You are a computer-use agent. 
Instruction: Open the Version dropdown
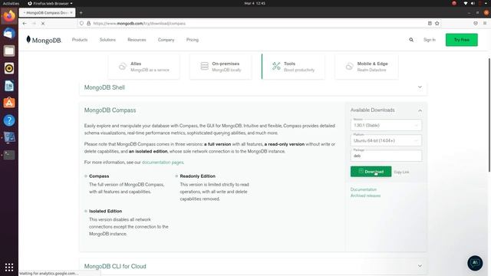pos(386,125)
